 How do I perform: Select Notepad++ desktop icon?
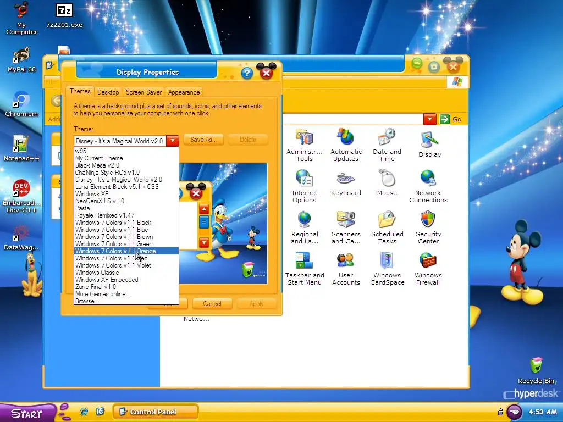click(21, 148)
